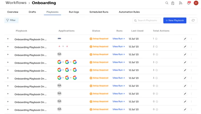Open the Filter button
201x114 pixels.
pos(11,20)
